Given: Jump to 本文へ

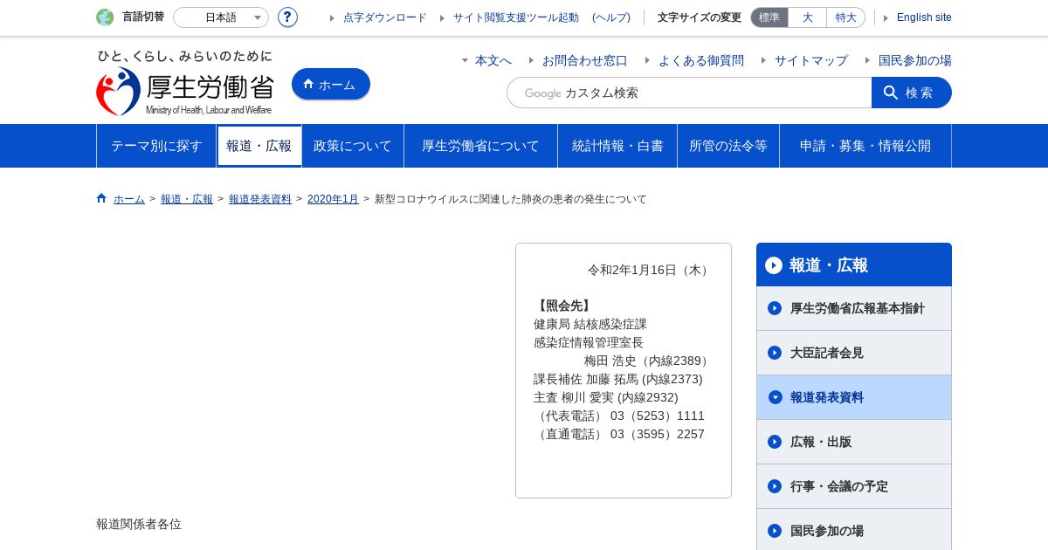Looking at the screenshot, I should [x=493, y=60].
